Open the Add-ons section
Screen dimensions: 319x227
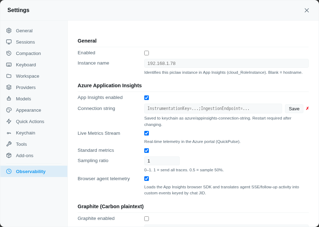(x=34, y=156)
